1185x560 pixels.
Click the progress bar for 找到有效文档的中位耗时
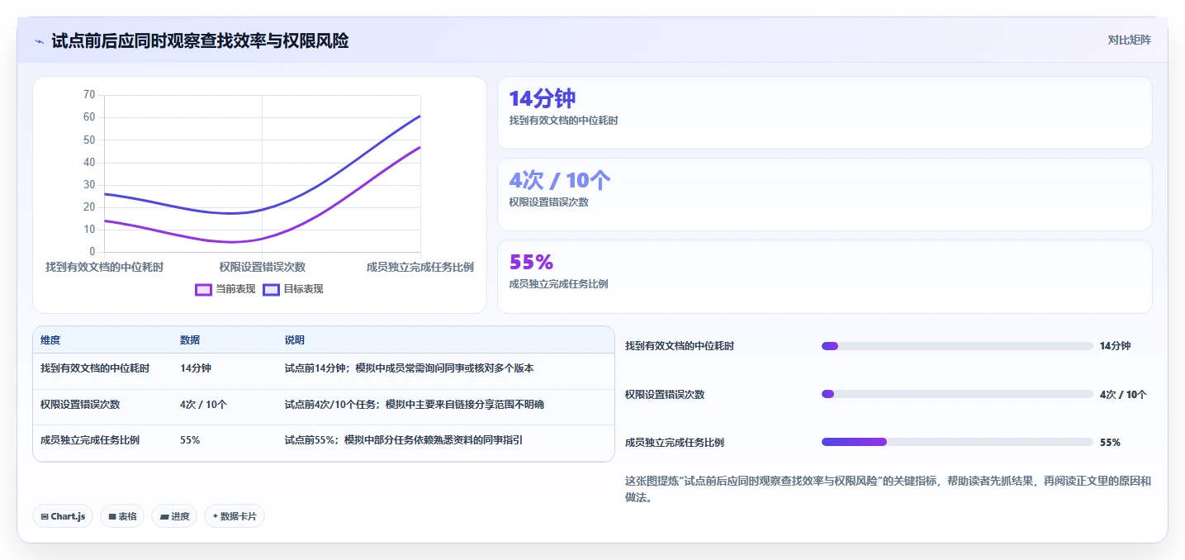click(957, 346)
